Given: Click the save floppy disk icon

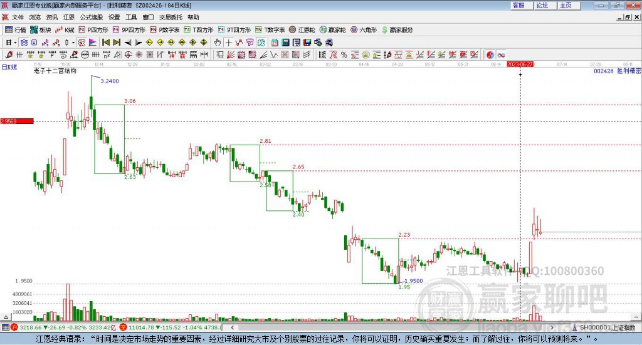Looking at the screenshot, I should click(307, 43).
